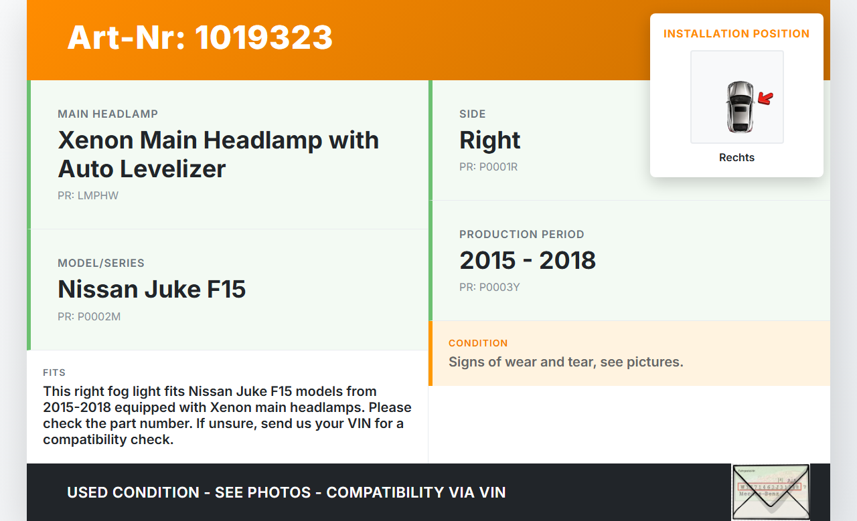Select the Installation Position title

(x=736, y=33)
